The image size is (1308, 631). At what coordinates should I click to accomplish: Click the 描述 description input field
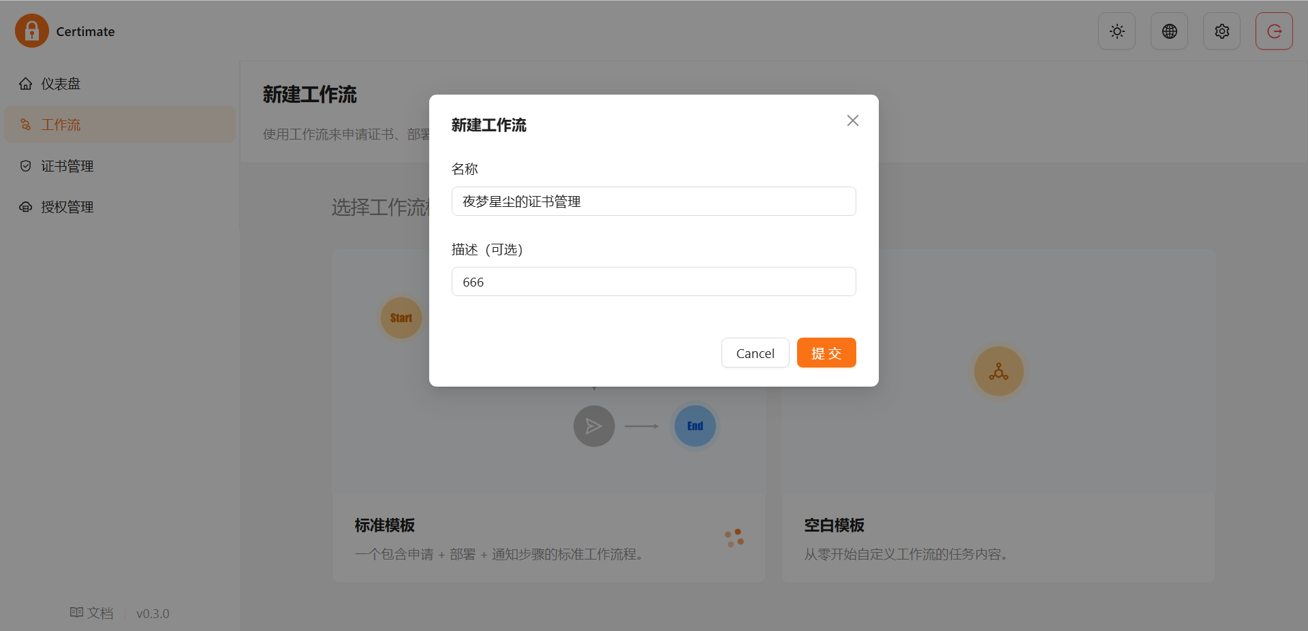(x=653, y=282)
